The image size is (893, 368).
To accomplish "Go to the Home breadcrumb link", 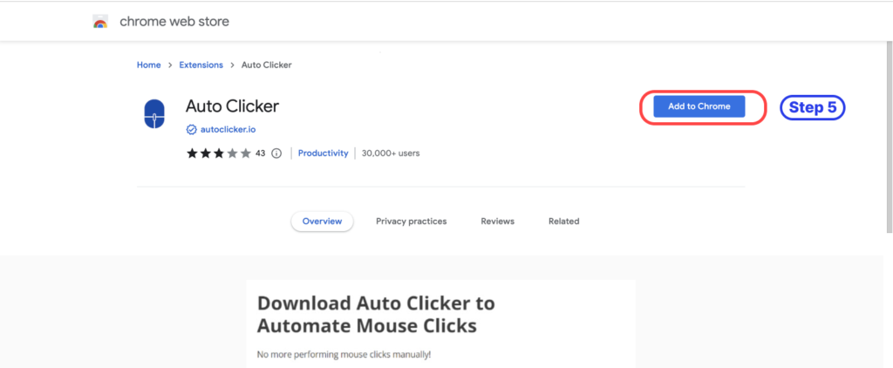I will tap(149, 65).
